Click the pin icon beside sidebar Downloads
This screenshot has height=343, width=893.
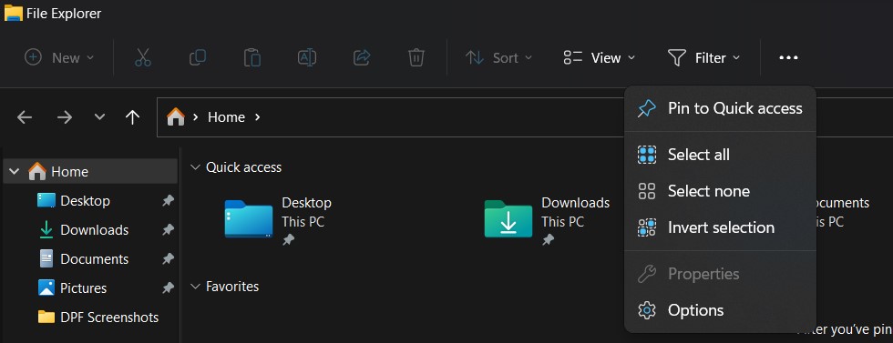tap(168, 230)
